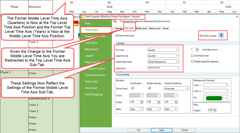
Task: Open the Main settings tab
Action: pos(88,23)
